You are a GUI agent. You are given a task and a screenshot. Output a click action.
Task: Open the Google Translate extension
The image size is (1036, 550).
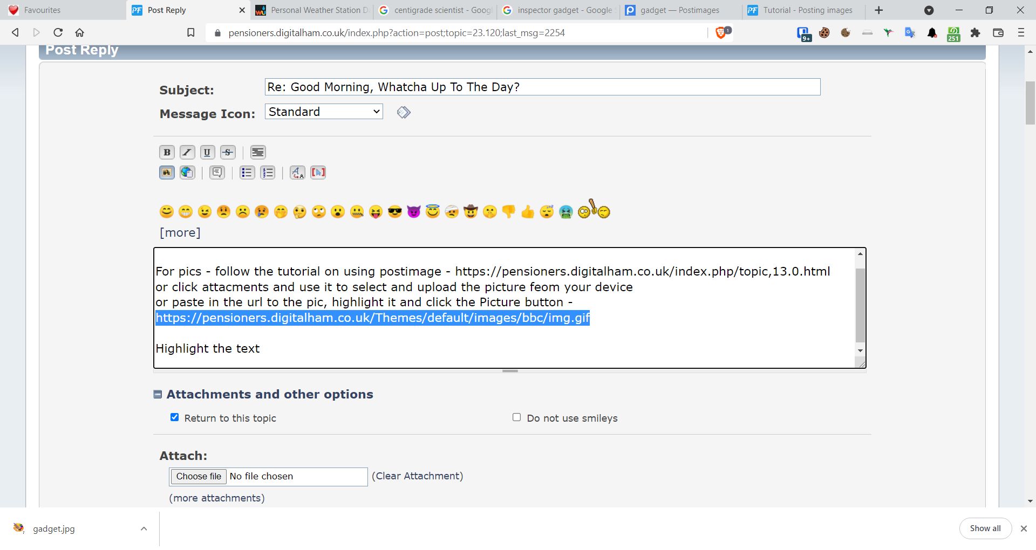click(x=910, y=33)
